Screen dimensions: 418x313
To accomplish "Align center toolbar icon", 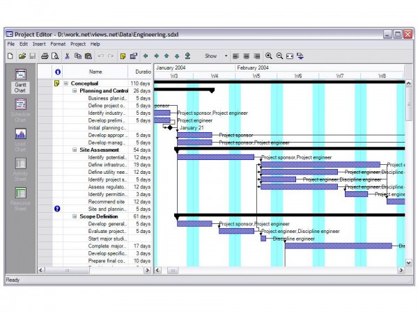I will 247,56.
